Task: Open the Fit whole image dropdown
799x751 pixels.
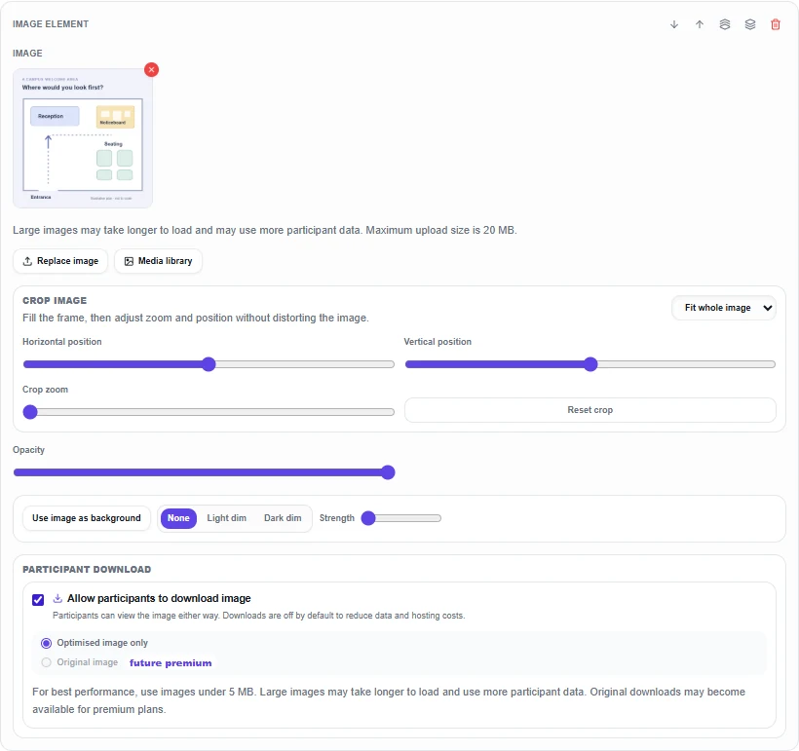Action: (724, 308)
